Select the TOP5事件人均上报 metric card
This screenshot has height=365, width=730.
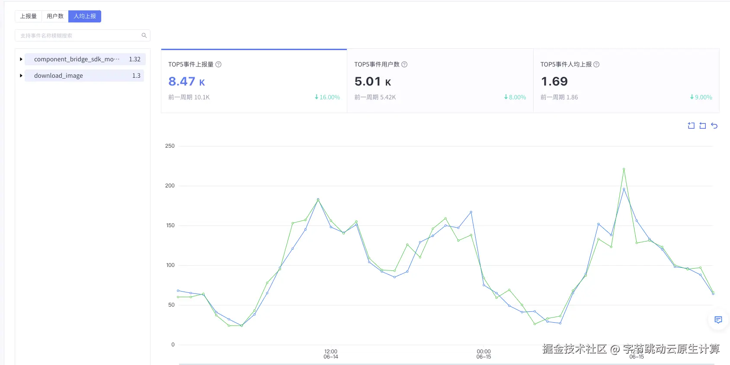(x=626, y=81)
